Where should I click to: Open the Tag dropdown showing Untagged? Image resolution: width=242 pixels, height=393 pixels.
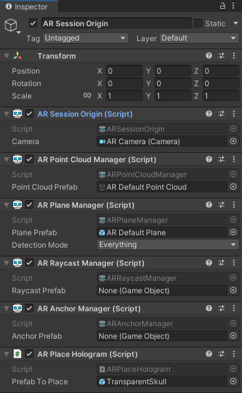tap(85, 38)
